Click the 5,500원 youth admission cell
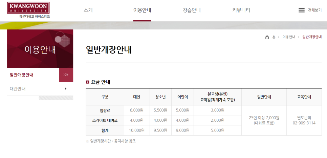327x158 pixels. click(x=160, y=110)
